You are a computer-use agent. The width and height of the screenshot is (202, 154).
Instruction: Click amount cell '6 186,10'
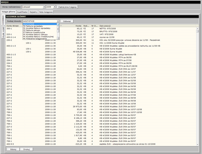78,118
